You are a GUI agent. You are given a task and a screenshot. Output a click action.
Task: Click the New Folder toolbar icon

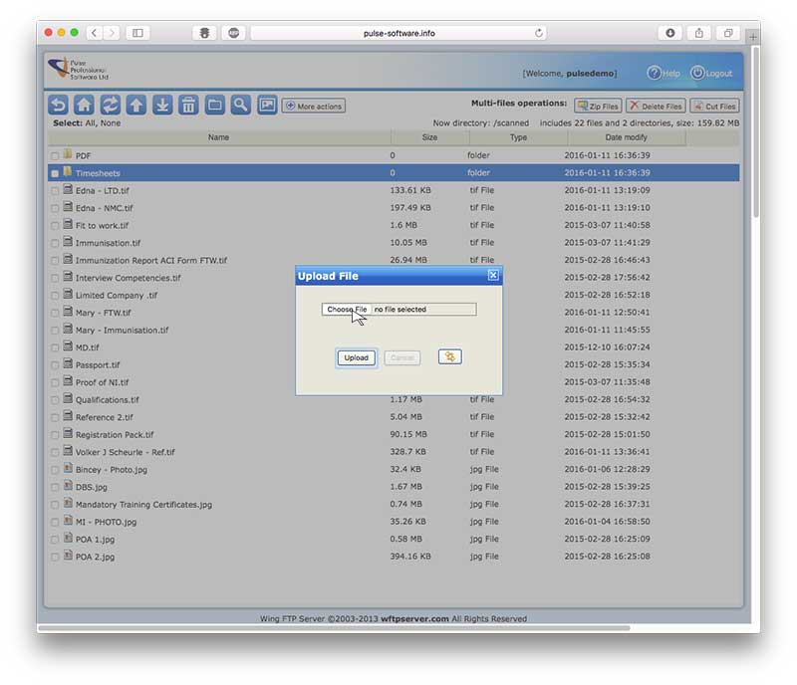point(214,105)
